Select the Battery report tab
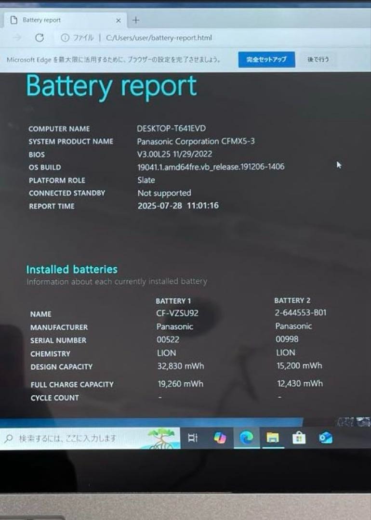 pyautogui.click(x=65, y=20)
